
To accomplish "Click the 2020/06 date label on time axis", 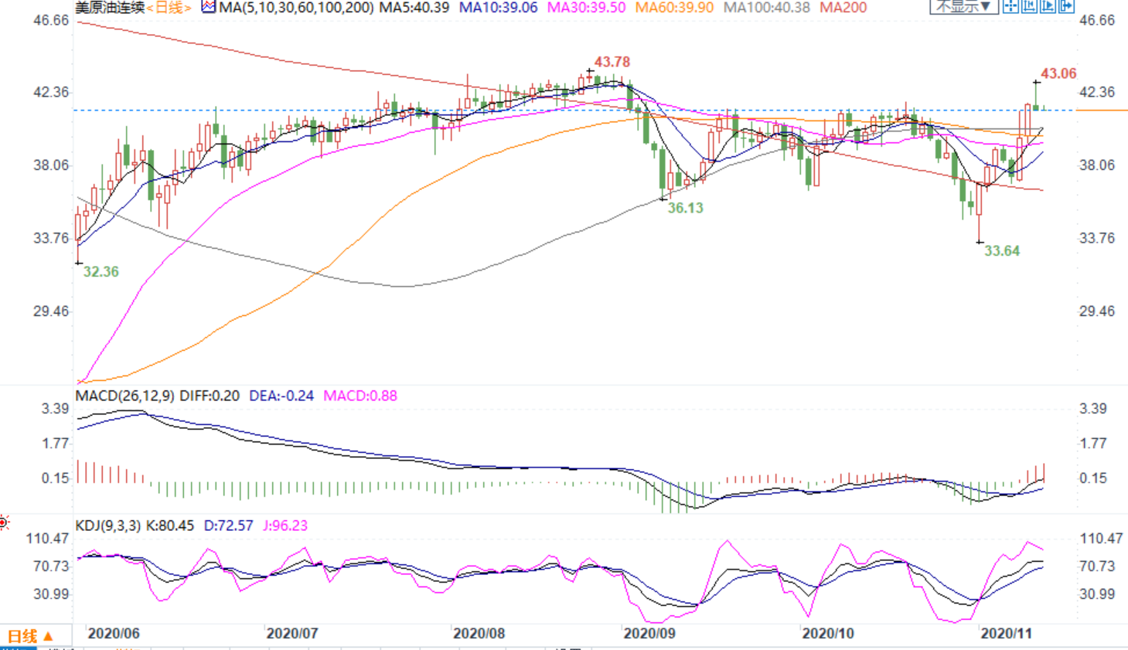I will pyautogui.click(x=114, y=634).
